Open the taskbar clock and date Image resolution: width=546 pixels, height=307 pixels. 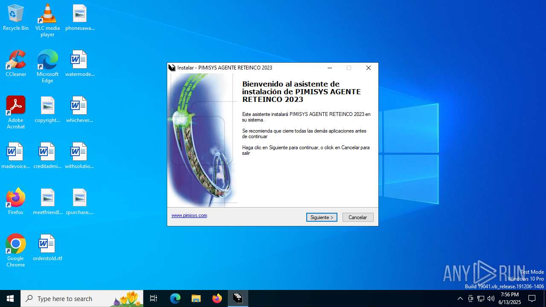point(510,298)
